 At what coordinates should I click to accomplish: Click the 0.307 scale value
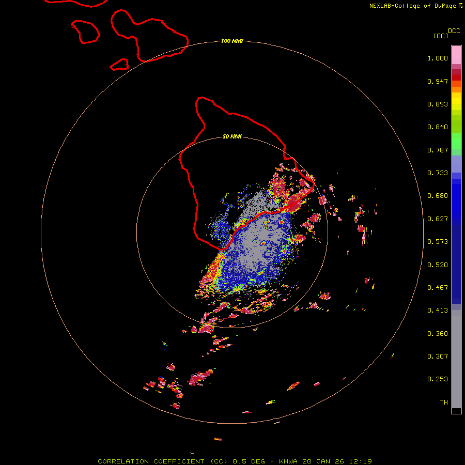(x=438, y=357)
